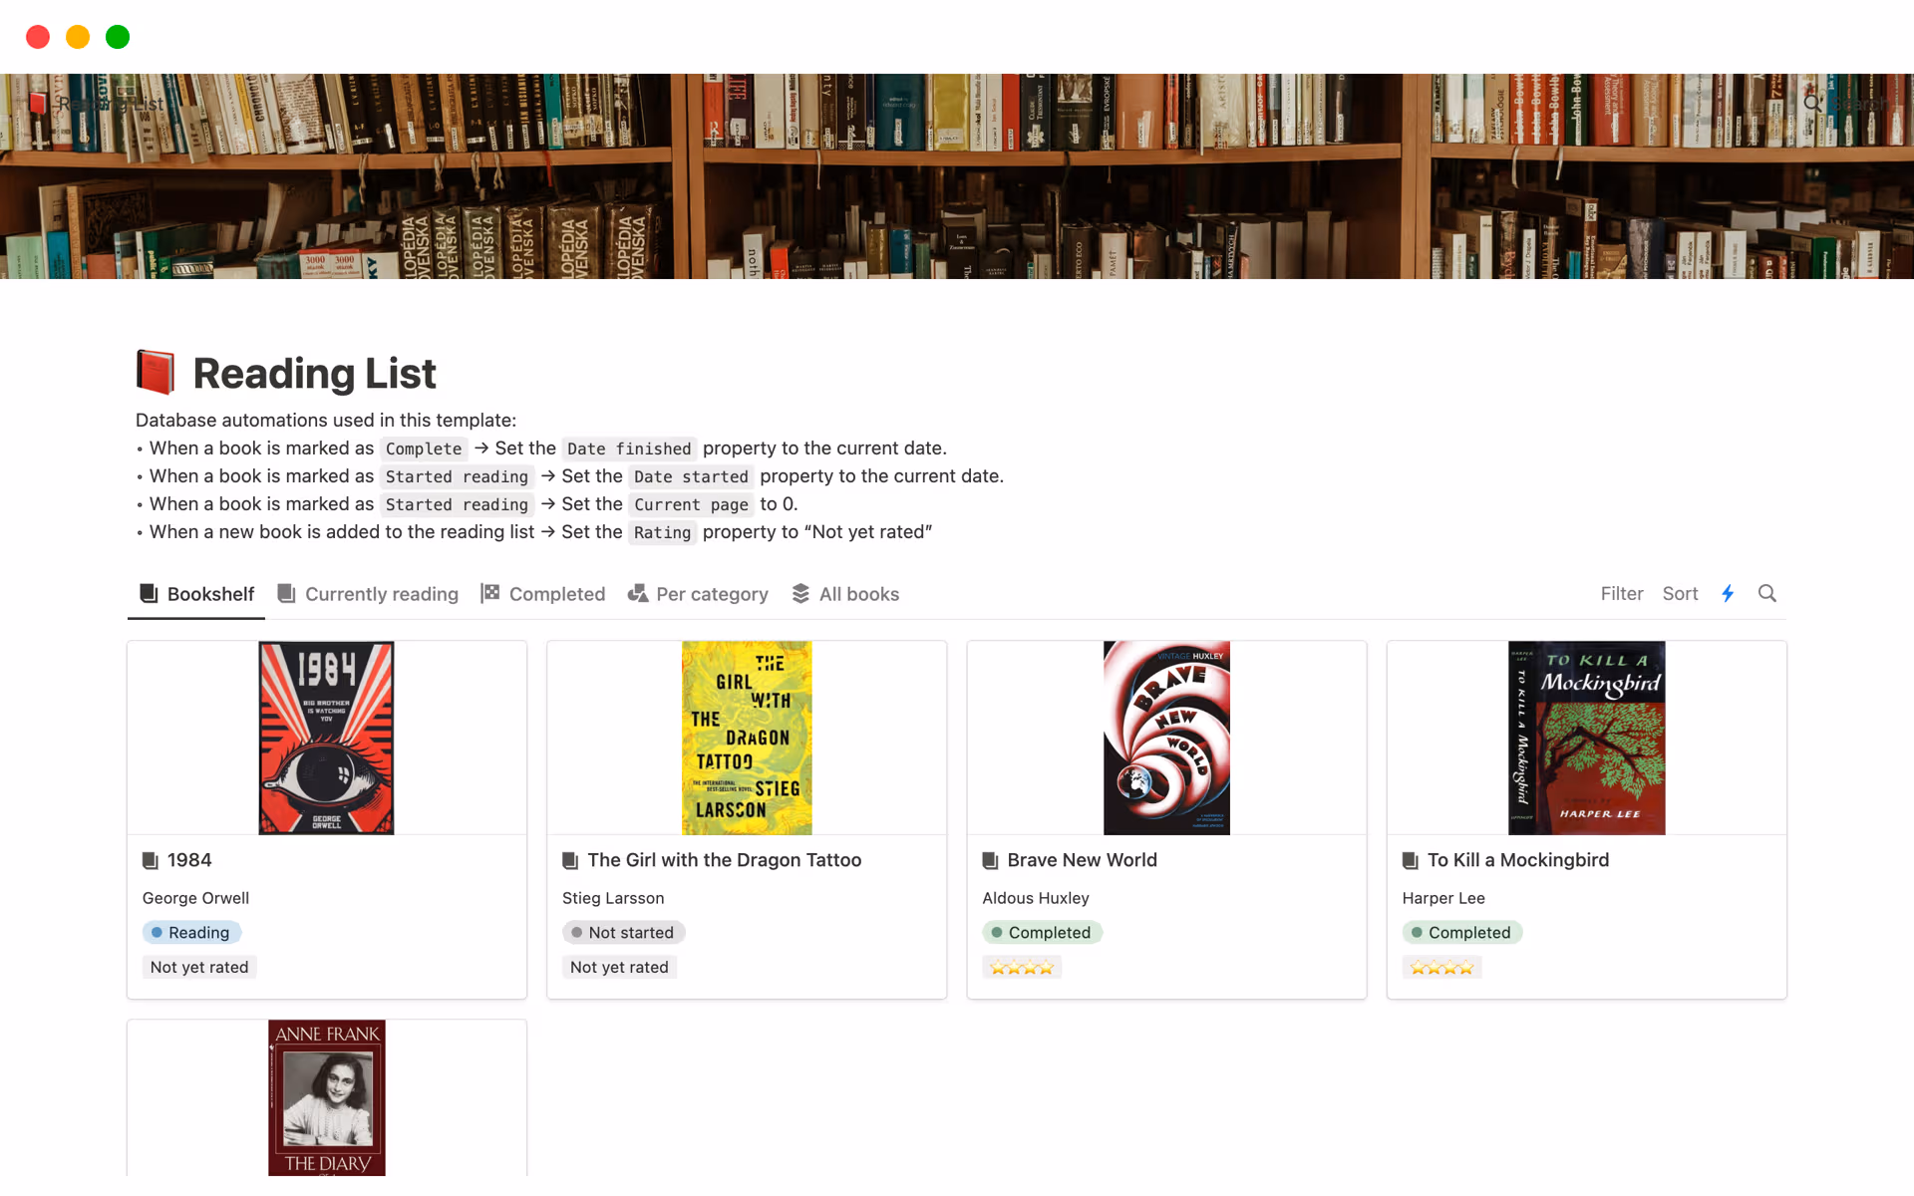Open the Filter options
The width and height of the screenshot is (1914, 1196).
[1621, 594]
